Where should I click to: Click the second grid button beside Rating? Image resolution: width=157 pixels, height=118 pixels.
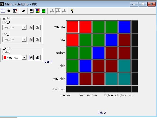tap(38, 57)
